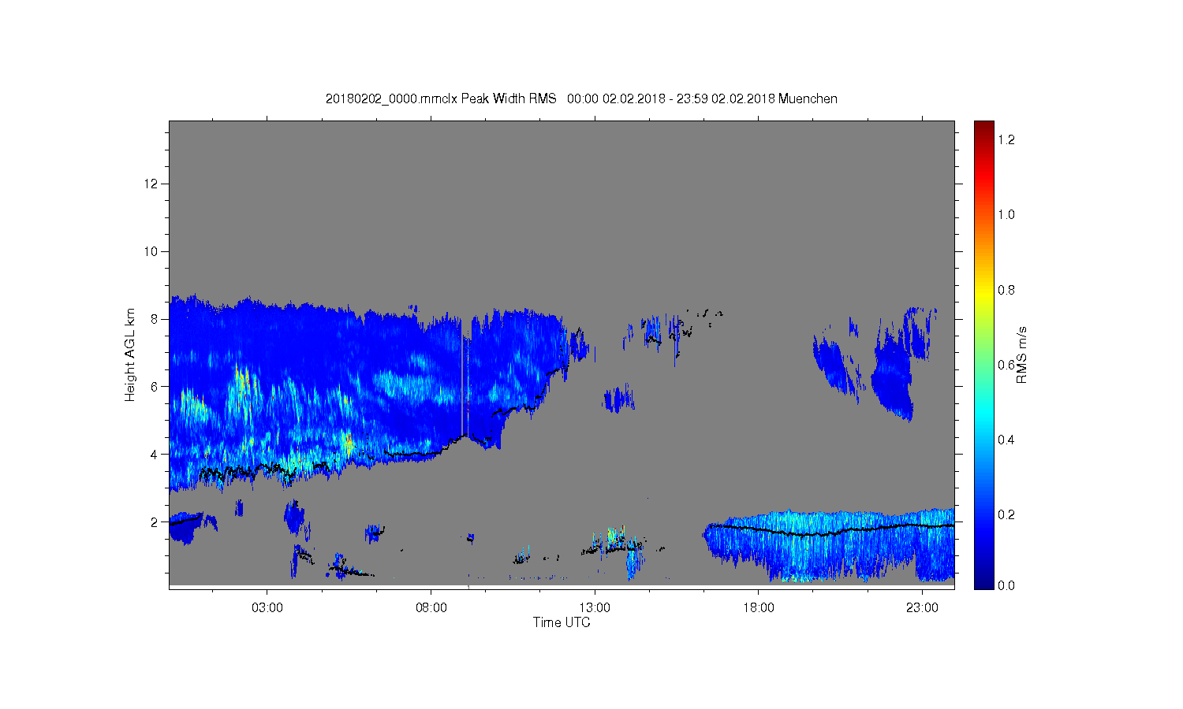1183x709 pixels.
Task: Click the 08:00 time tick label
Action: click(431, 608)
